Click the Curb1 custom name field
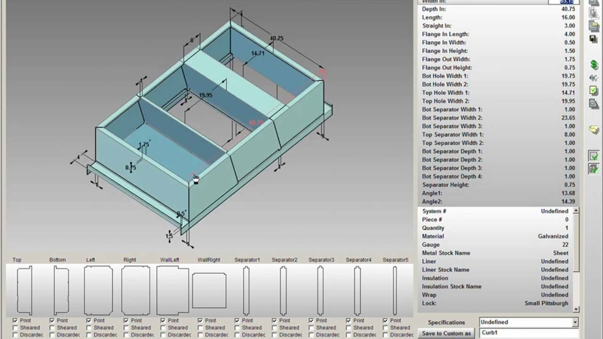The height and width of the screenshot is (339, 603). click(528, 334)
